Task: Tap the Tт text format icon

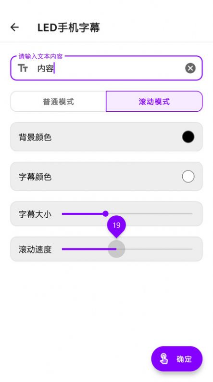Action: pyautogui.click(x=23, y=68)
